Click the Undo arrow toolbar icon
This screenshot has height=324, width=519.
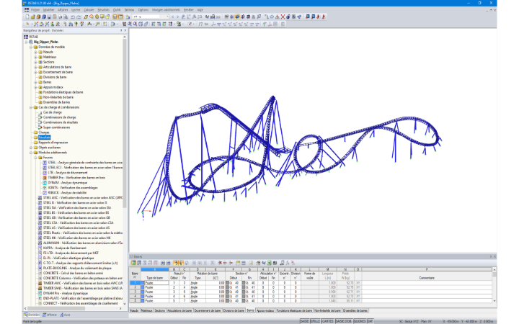point(73,17)
